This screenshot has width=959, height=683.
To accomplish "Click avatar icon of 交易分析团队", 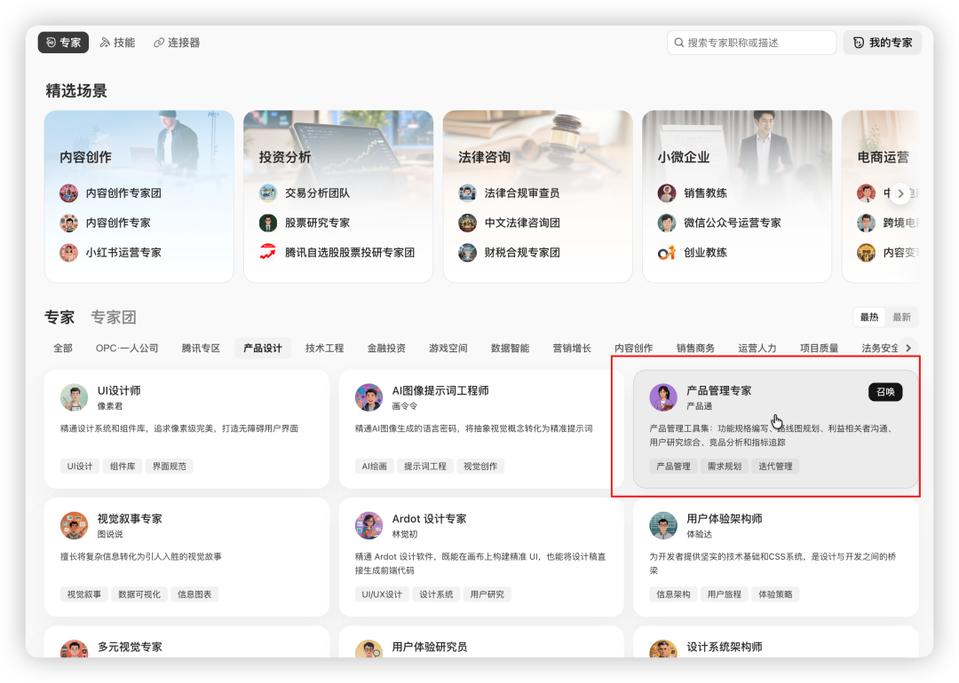I will [268, 193].
